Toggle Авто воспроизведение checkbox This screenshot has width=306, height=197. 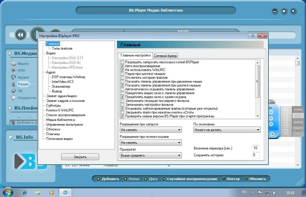point(122,66)
